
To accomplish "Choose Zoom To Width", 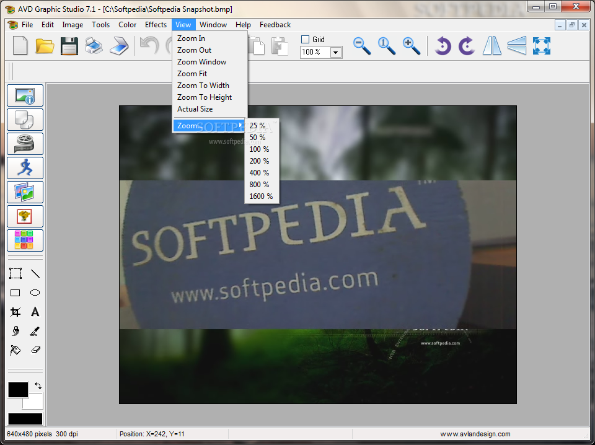I will click(x=210, y=86).
